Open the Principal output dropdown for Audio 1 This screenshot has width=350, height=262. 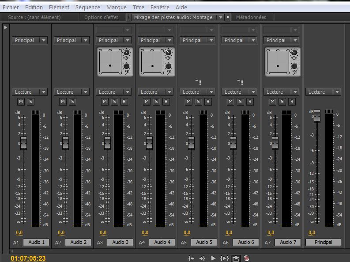coord(30,40)
